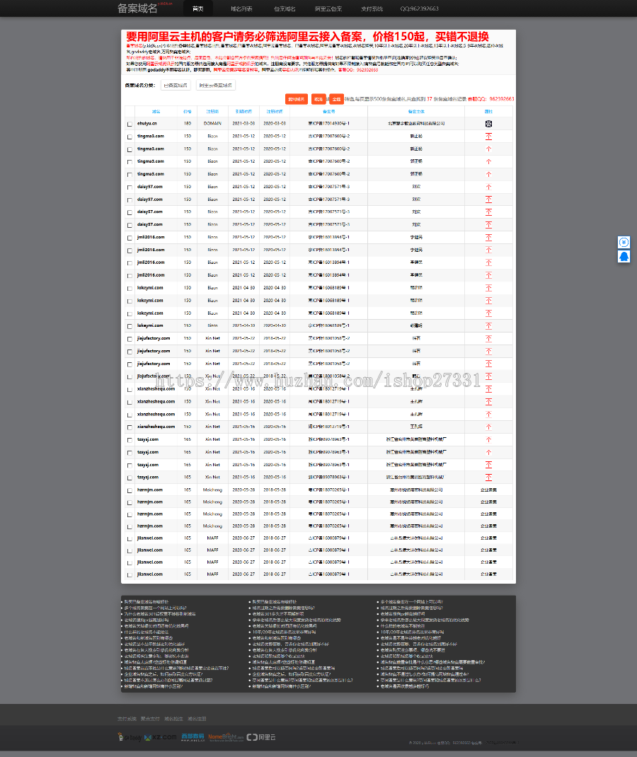Click the red customer service QQ: 962392663 above table

click(490, 99)
